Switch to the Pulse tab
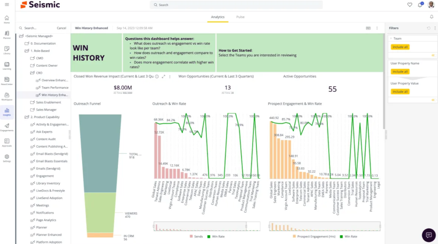Image resolution: width=438 pixels, height=244 pixels. (x=240, y=17)
